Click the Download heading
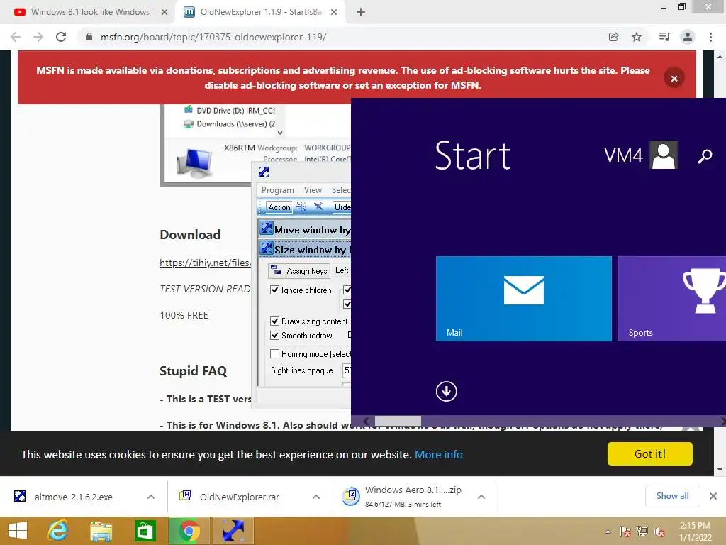Viewport: 726px width, 545px height. click(190, 234)
